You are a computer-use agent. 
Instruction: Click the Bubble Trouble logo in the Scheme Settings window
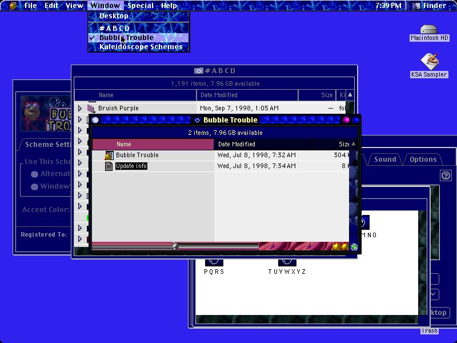(x=46, y=113)
